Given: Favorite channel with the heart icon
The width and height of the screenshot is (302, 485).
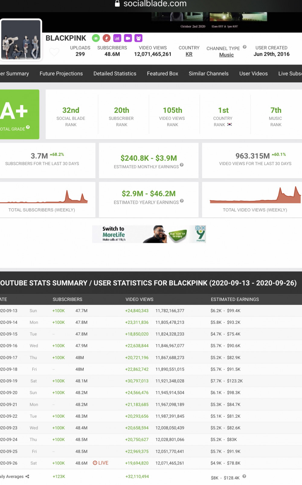Looking at the screenshot, I should pos(54,52).
